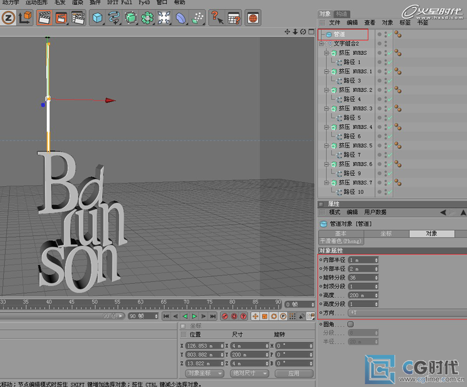Jump to the animation end
The image size is (467, 387).
click(212, 316)
